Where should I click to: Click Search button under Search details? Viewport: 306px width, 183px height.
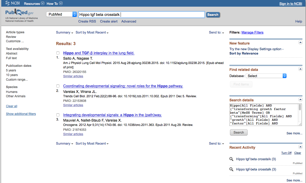(x=239, y=133)
